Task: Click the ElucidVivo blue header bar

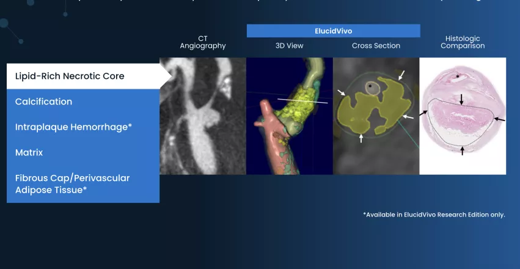Action: (333, 31)
